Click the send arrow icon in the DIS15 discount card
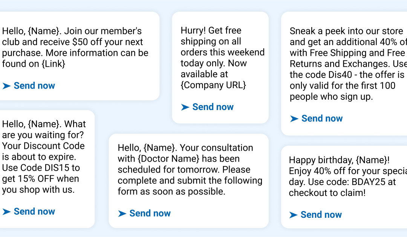Screen dimensions: 407x237 click(x=6, y=212)
